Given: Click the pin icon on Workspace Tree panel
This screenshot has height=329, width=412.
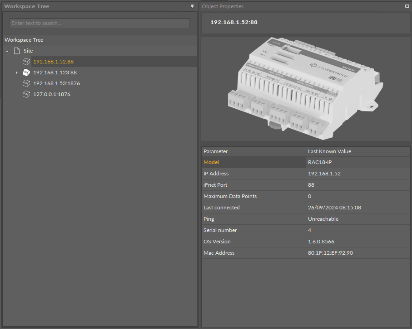Looking at the screenshot, I should pos(192,6).
